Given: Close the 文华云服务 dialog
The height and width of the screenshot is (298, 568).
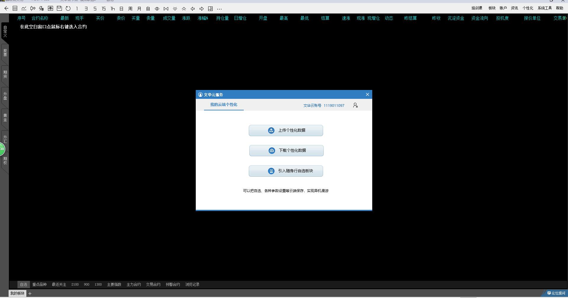Looking at the screenshot, I should [x=367, y=94].
